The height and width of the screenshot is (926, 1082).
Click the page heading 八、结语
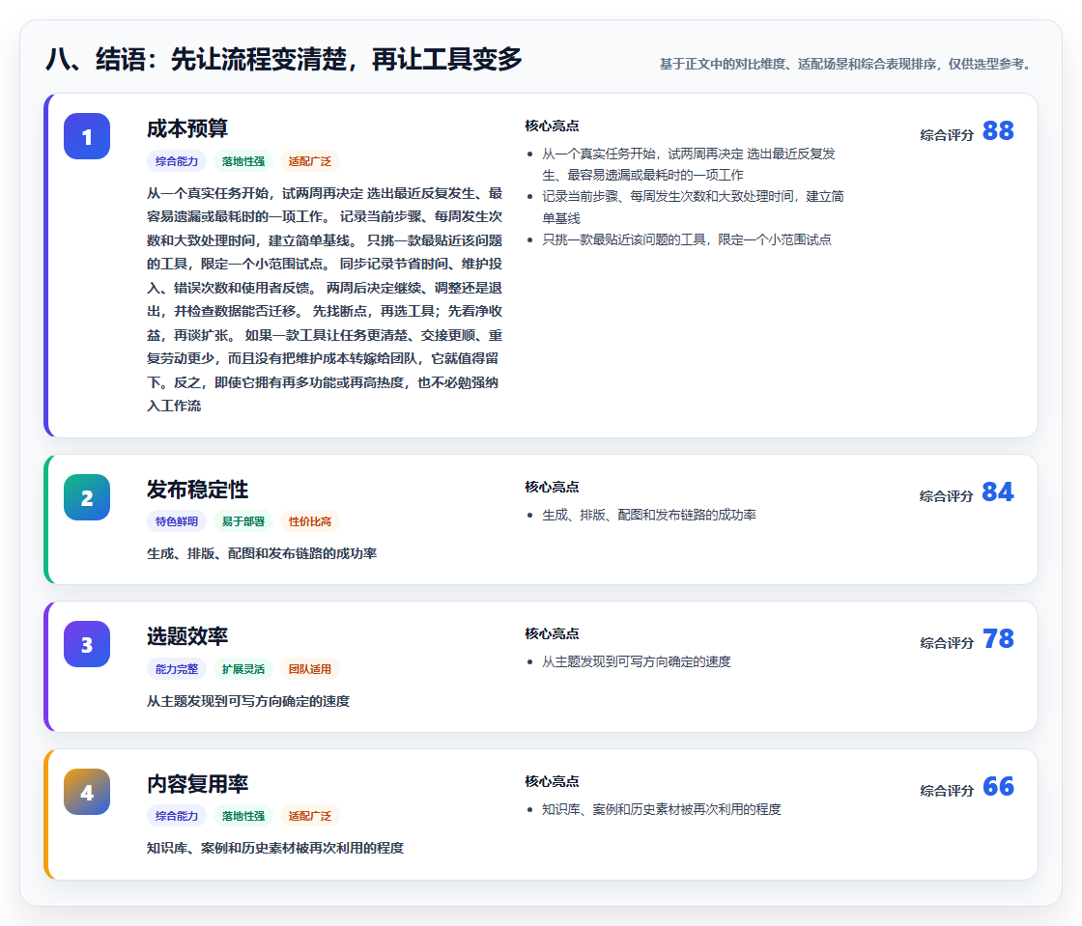click(x=284, y=59)
